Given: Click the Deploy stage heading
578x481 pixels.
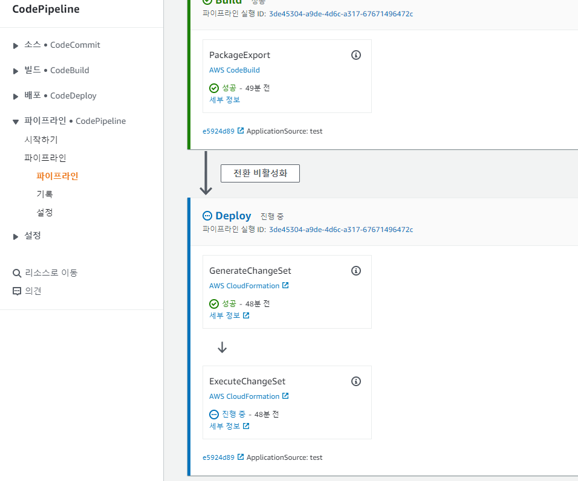Looking at the screenshot, I should tap(233, 216).
